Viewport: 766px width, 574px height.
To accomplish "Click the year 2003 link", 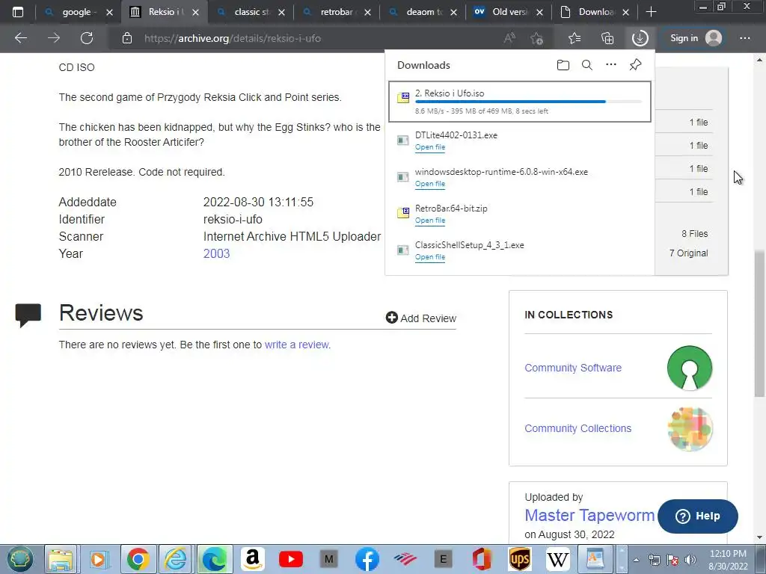I will [x=216, y=253].
